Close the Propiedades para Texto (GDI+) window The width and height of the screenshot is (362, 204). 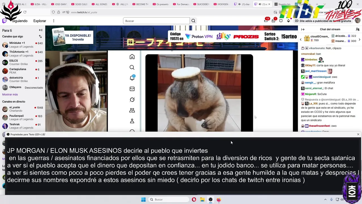358,134
